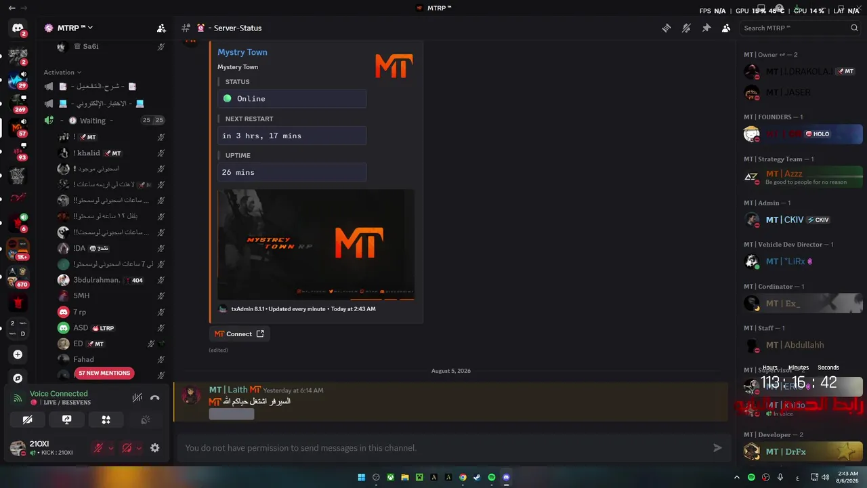The height and width of the screenshot is (488, 867).
Task: Open Windows Start menu
Action: pos(362,477)
